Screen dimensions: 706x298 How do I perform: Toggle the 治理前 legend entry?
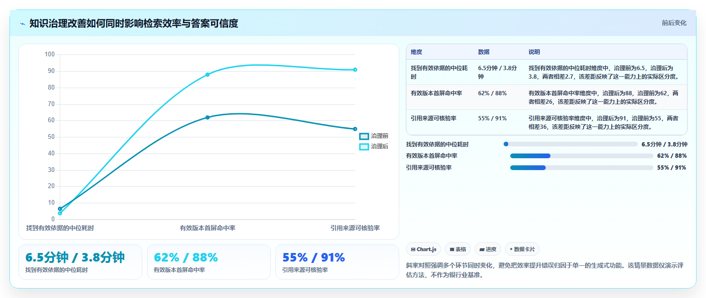point(374,136)
